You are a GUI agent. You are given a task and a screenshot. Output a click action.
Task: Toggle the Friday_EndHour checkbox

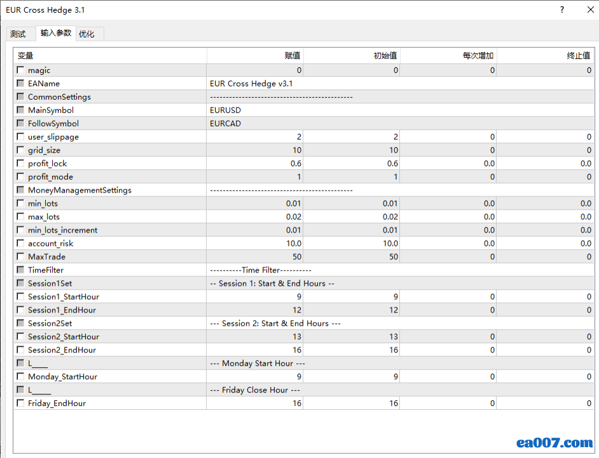tap(21, 404)
